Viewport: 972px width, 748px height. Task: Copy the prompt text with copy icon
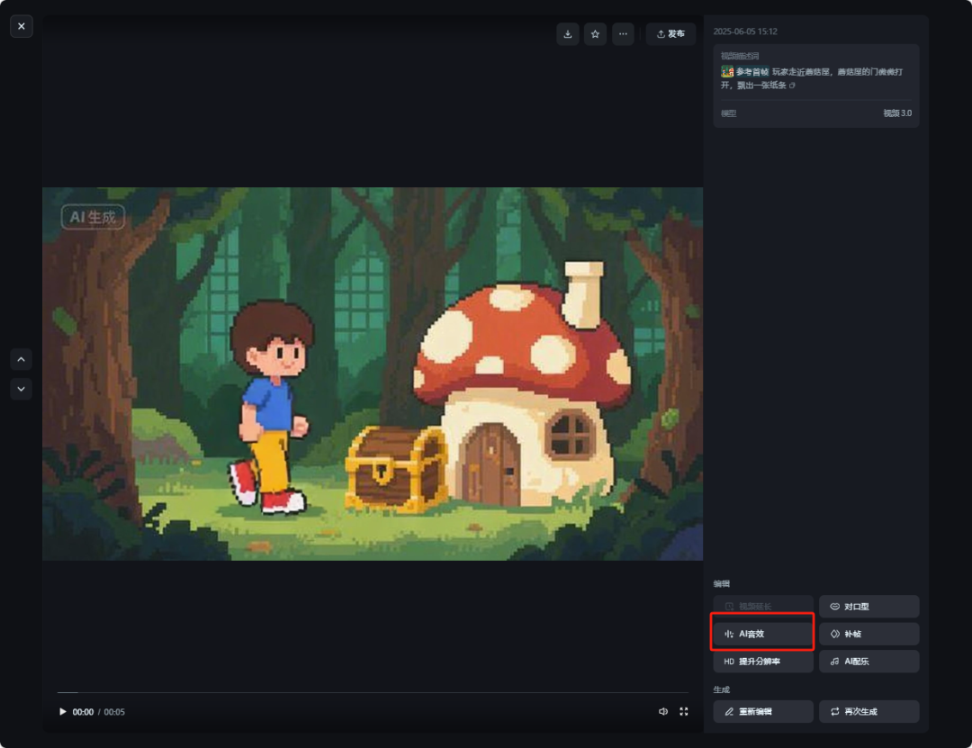point(792,86)
